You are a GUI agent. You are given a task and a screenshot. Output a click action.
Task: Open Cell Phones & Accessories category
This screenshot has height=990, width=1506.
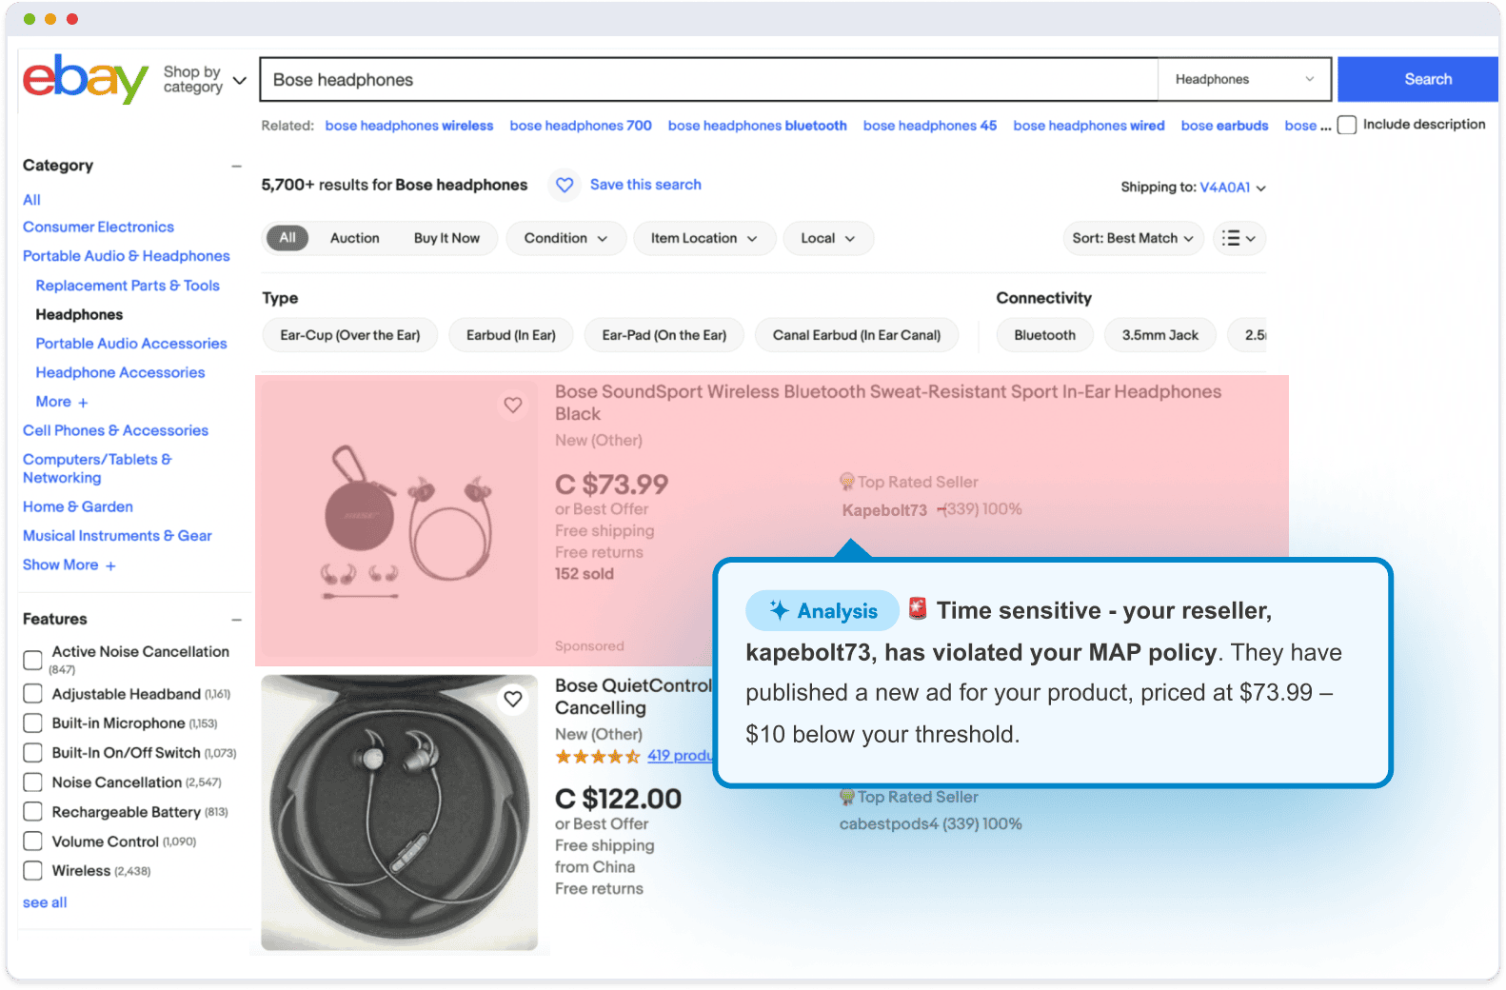pos(115,431)
